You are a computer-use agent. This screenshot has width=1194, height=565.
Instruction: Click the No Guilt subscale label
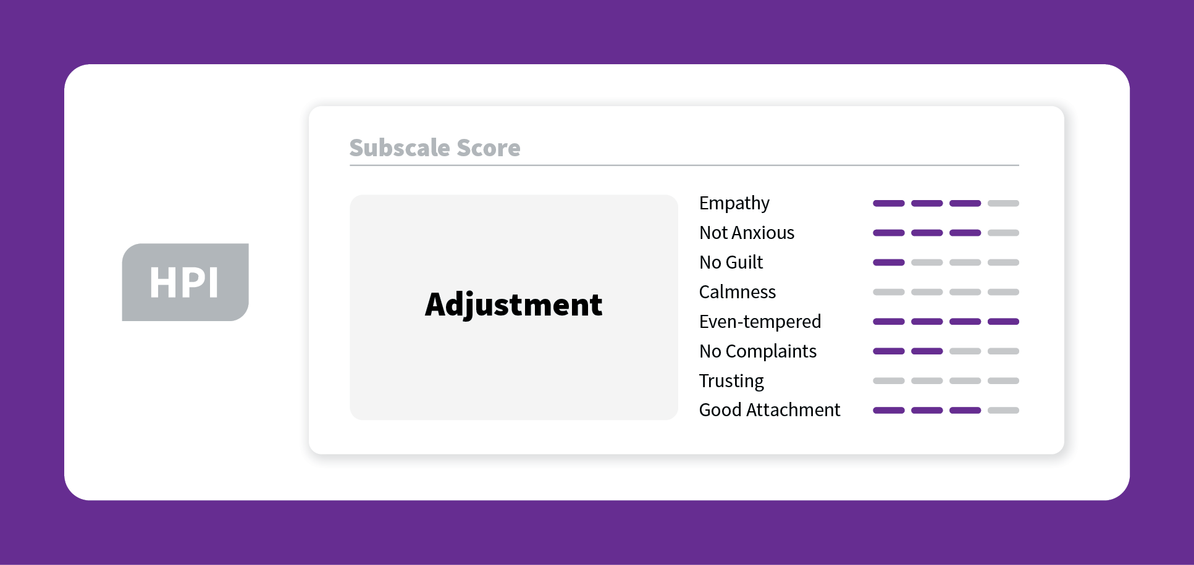coord(731,262)
